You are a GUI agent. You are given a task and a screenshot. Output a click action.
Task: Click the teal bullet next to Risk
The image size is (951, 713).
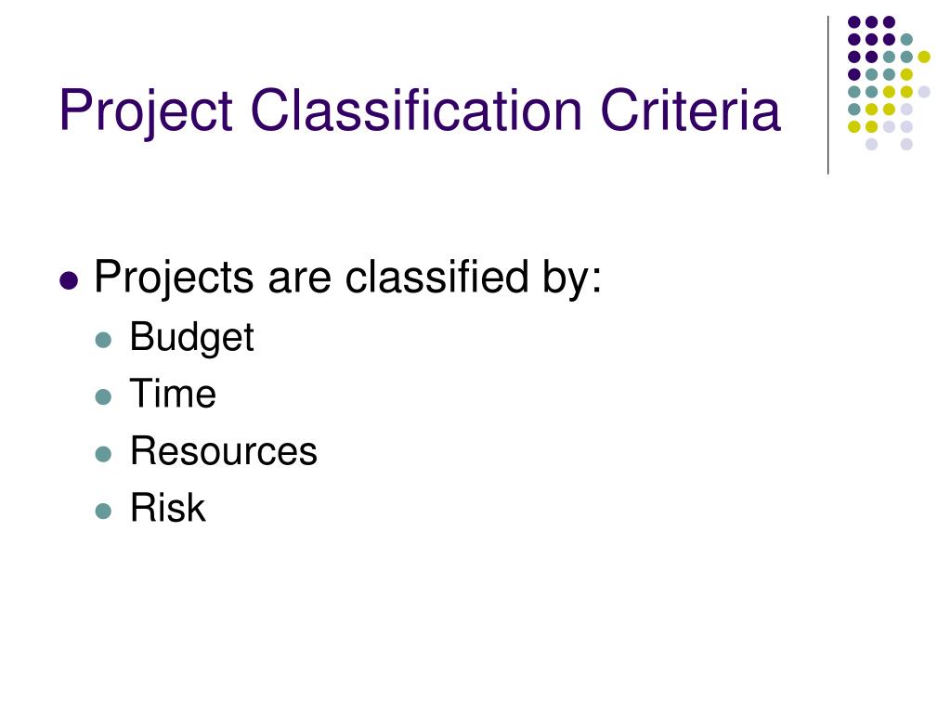coord(104,512)
